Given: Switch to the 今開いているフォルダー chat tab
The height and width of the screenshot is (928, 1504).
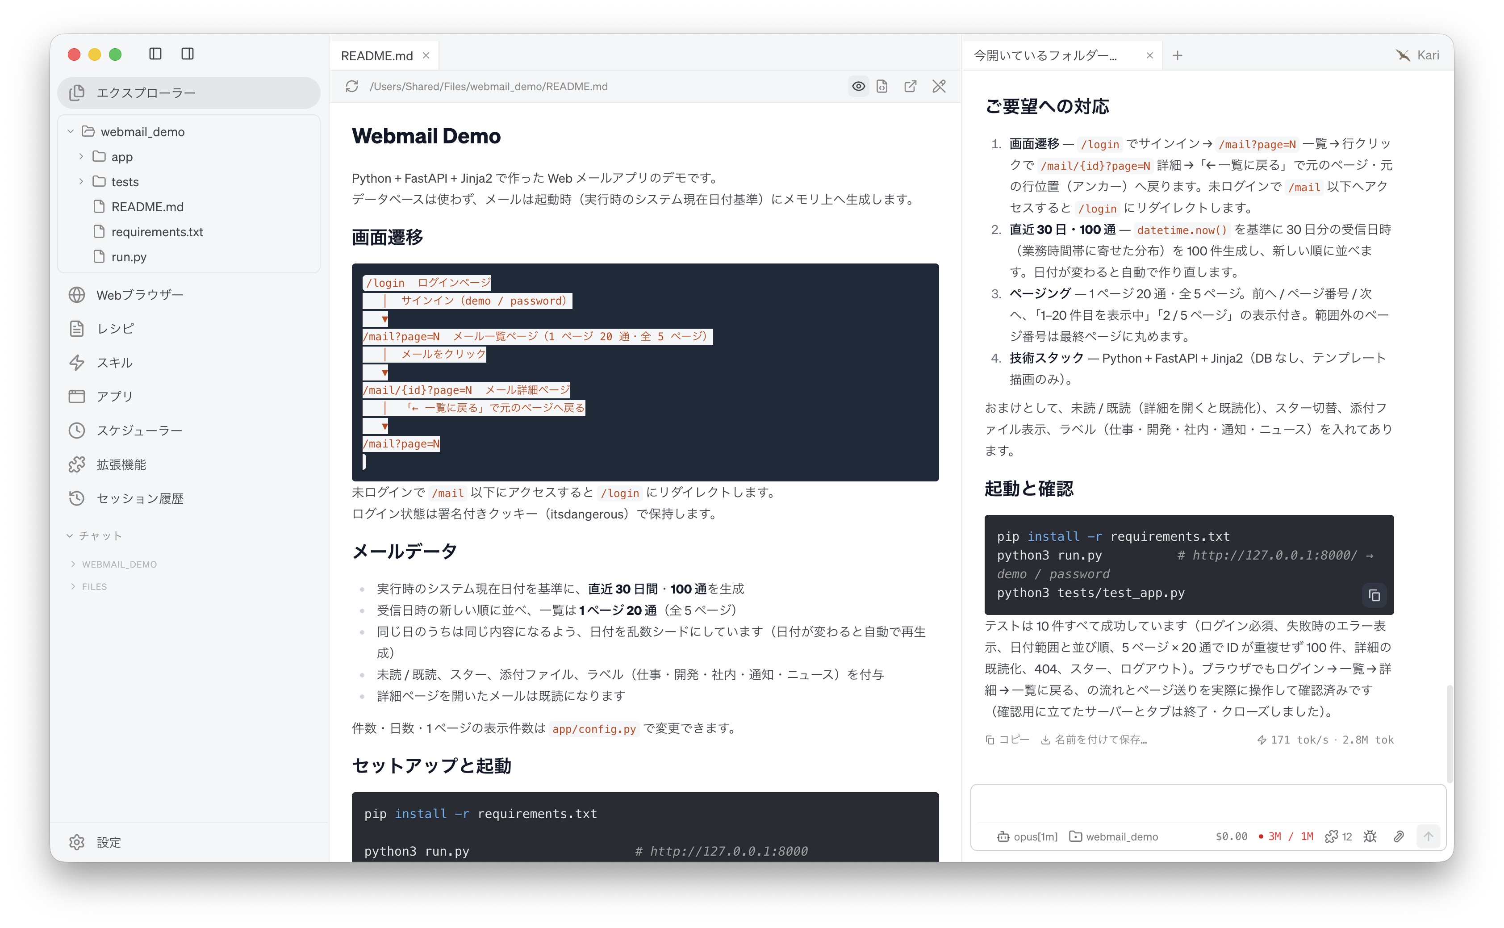Looking at the screenshot, I should [1046, 56].
